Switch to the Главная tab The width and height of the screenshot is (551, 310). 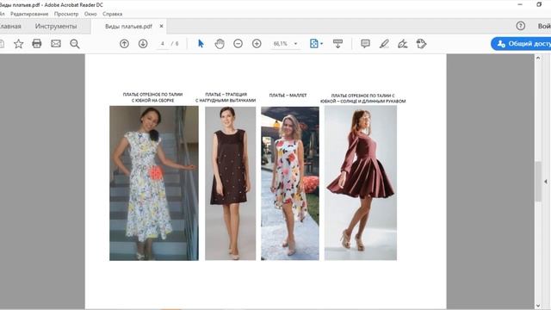[x=10, y=26]
